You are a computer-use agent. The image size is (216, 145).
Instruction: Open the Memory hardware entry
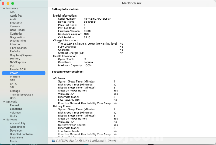coord(15,59)
